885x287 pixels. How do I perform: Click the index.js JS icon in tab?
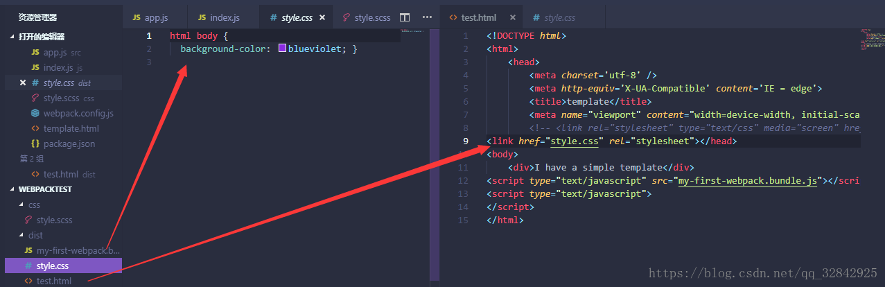(202, 17)
